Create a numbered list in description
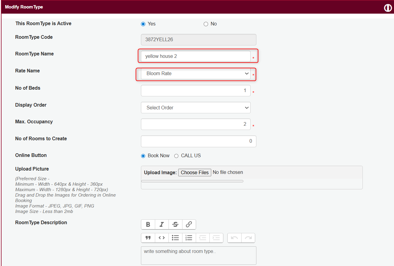Image resolution: width=394 pixels, height=266 pixels. [189, 238]
